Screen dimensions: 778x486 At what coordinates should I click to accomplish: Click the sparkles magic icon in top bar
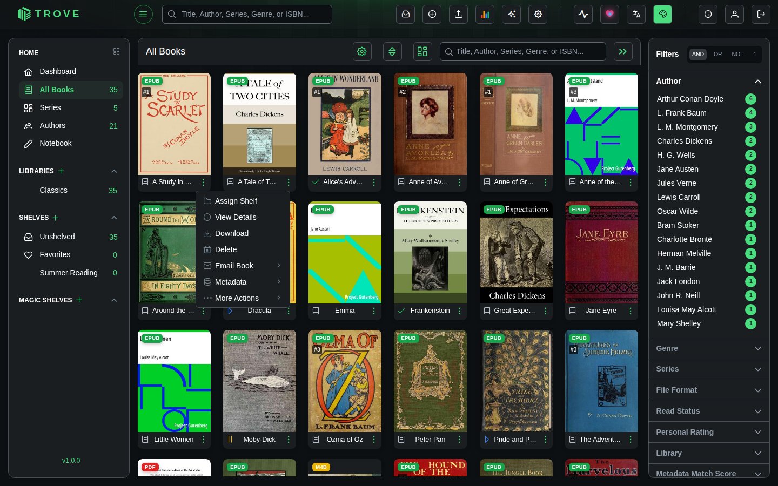(512, 14)
